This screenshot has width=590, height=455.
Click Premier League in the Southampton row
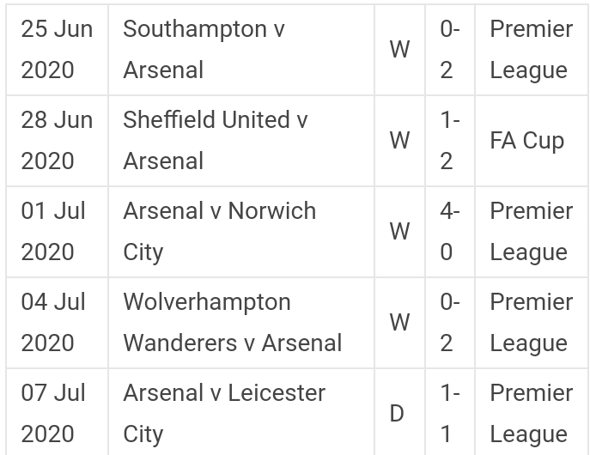pyautogui.click(x=531, y=50)
